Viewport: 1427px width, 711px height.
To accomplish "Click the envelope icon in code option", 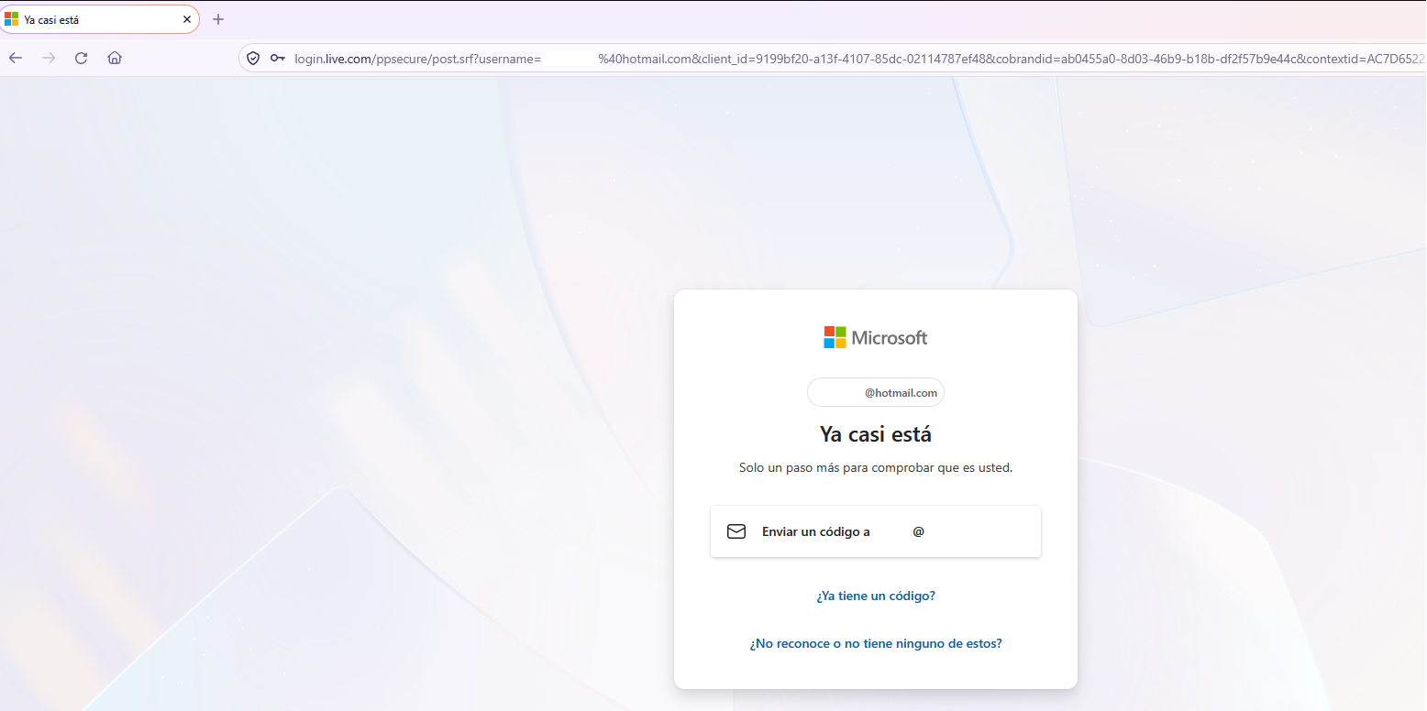I will pos(736,531).
